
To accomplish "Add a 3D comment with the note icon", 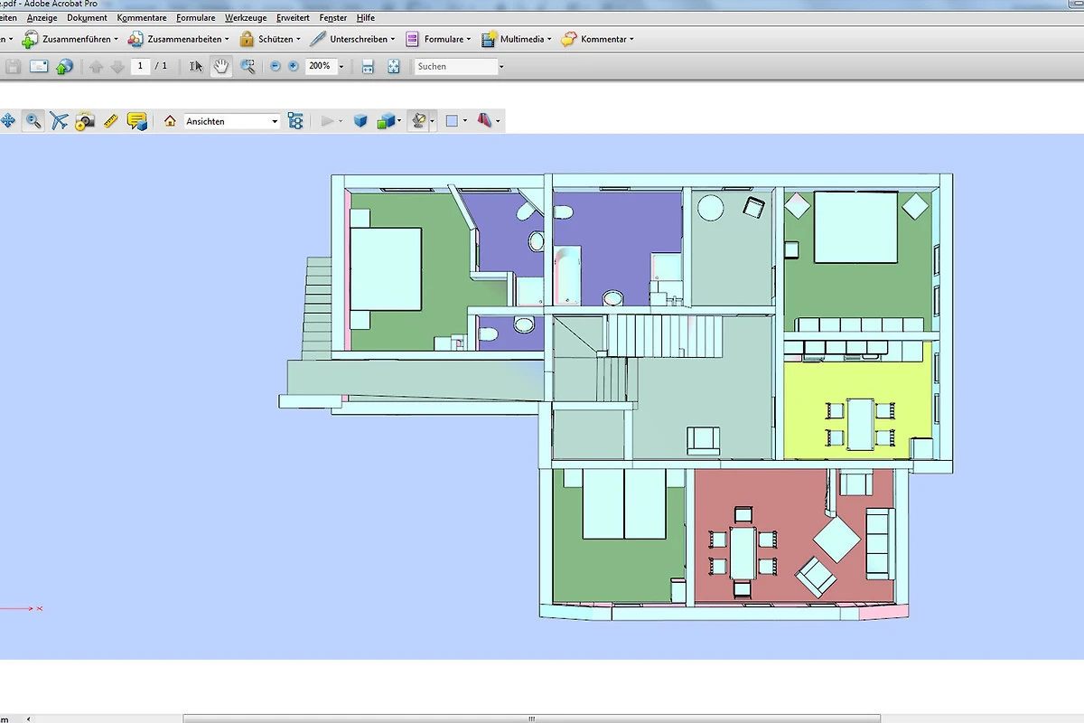I will (x=136, y=121).
